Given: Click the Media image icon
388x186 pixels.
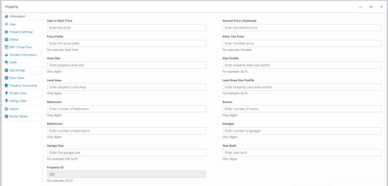Looking at the screenshot, I should (x=6, y=40).
